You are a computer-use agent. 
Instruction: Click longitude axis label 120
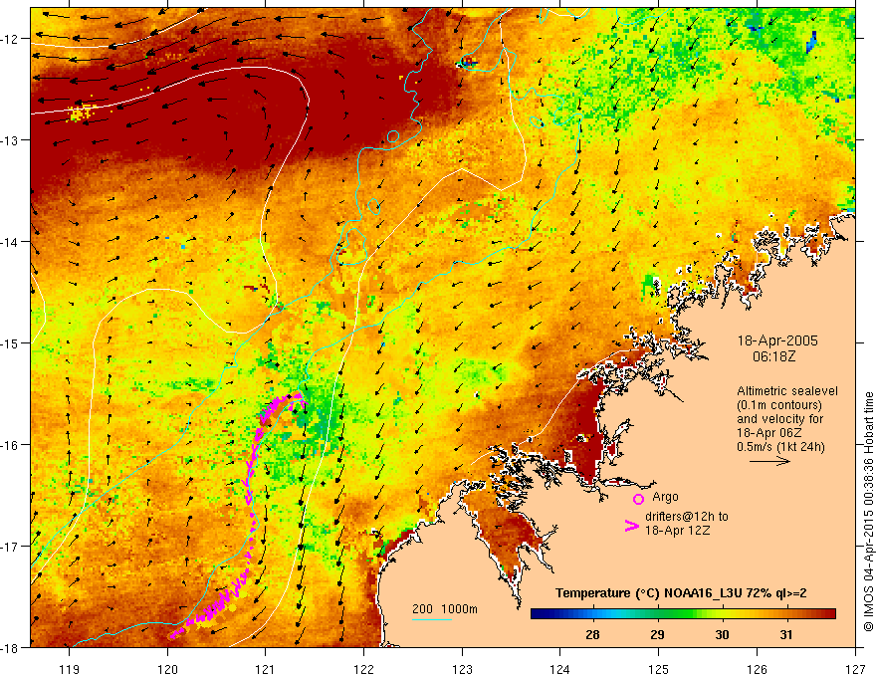point(167,669)
